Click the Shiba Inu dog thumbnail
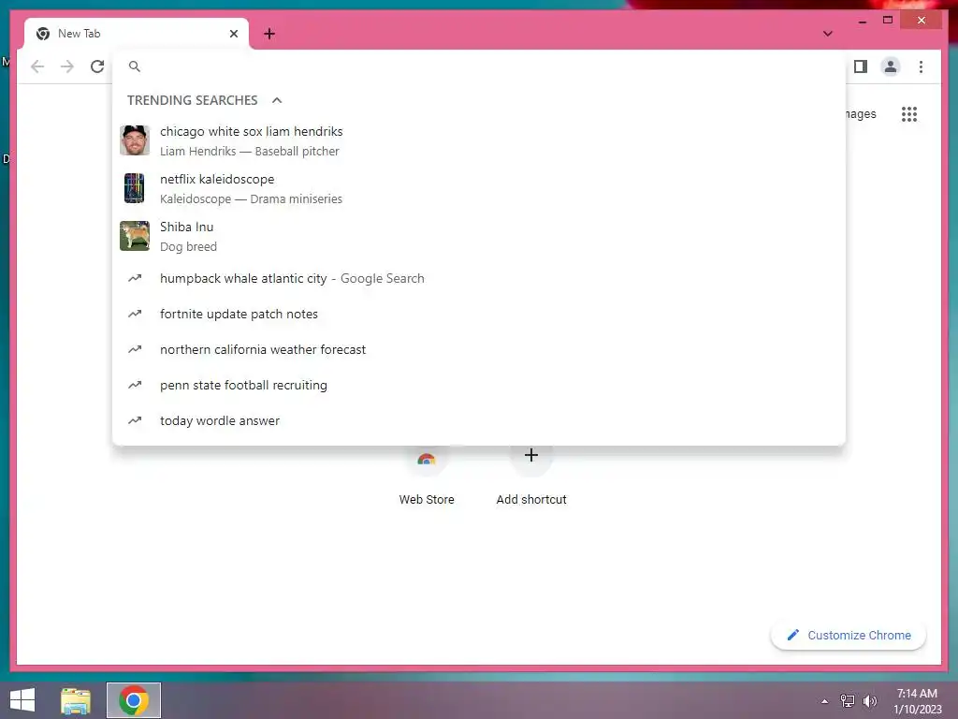Screen dimensions: 958x719 click(135, 236)
